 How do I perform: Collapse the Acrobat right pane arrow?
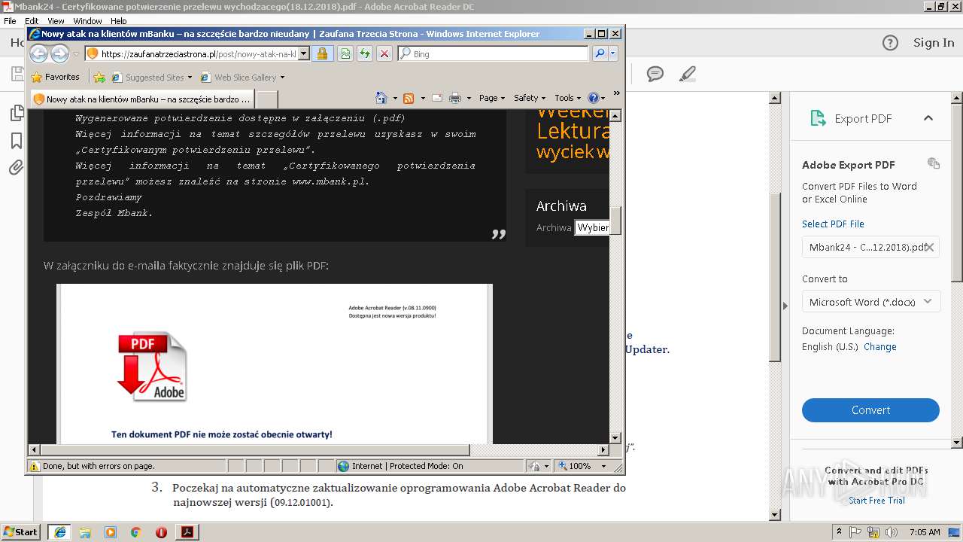(785, 306)
